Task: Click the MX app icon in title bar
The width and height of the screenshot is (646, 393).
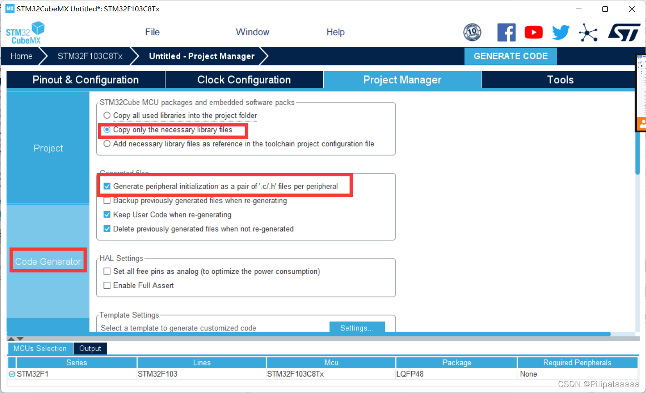Action: point(10,9)
